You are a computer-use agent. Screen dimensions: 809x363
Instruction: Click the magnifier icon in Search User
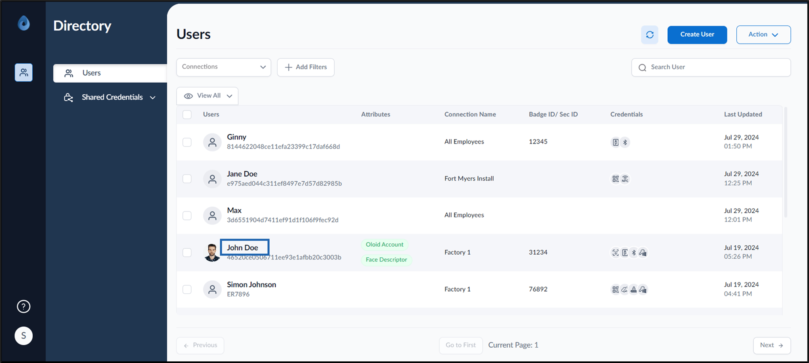click(x=642, y=67)
